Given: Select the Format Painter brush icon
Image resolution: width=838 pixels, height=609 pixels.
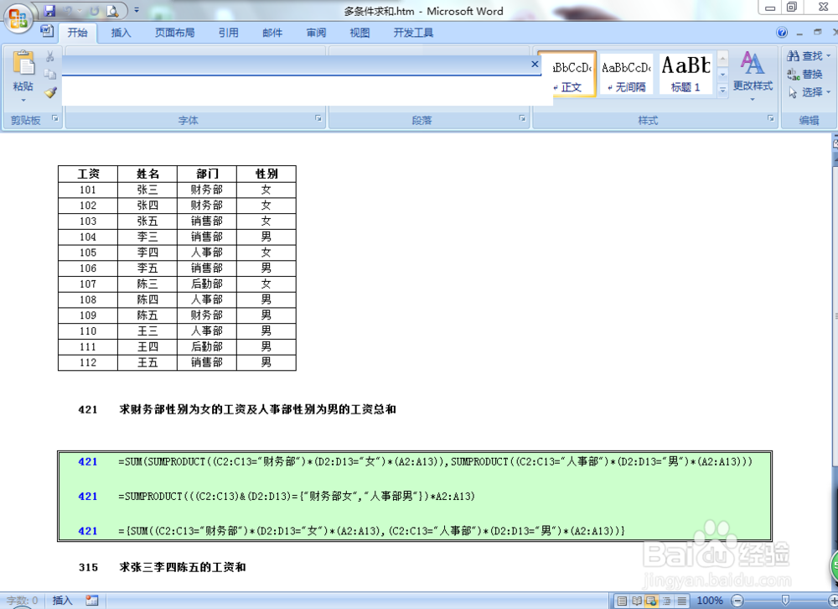Looking at the screenshot, I should pos(49,93).
